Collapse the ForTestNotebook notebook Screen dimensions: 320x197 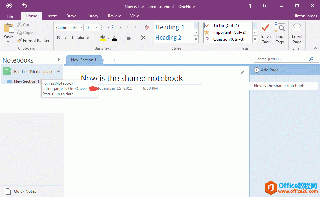tap(58, 72)
